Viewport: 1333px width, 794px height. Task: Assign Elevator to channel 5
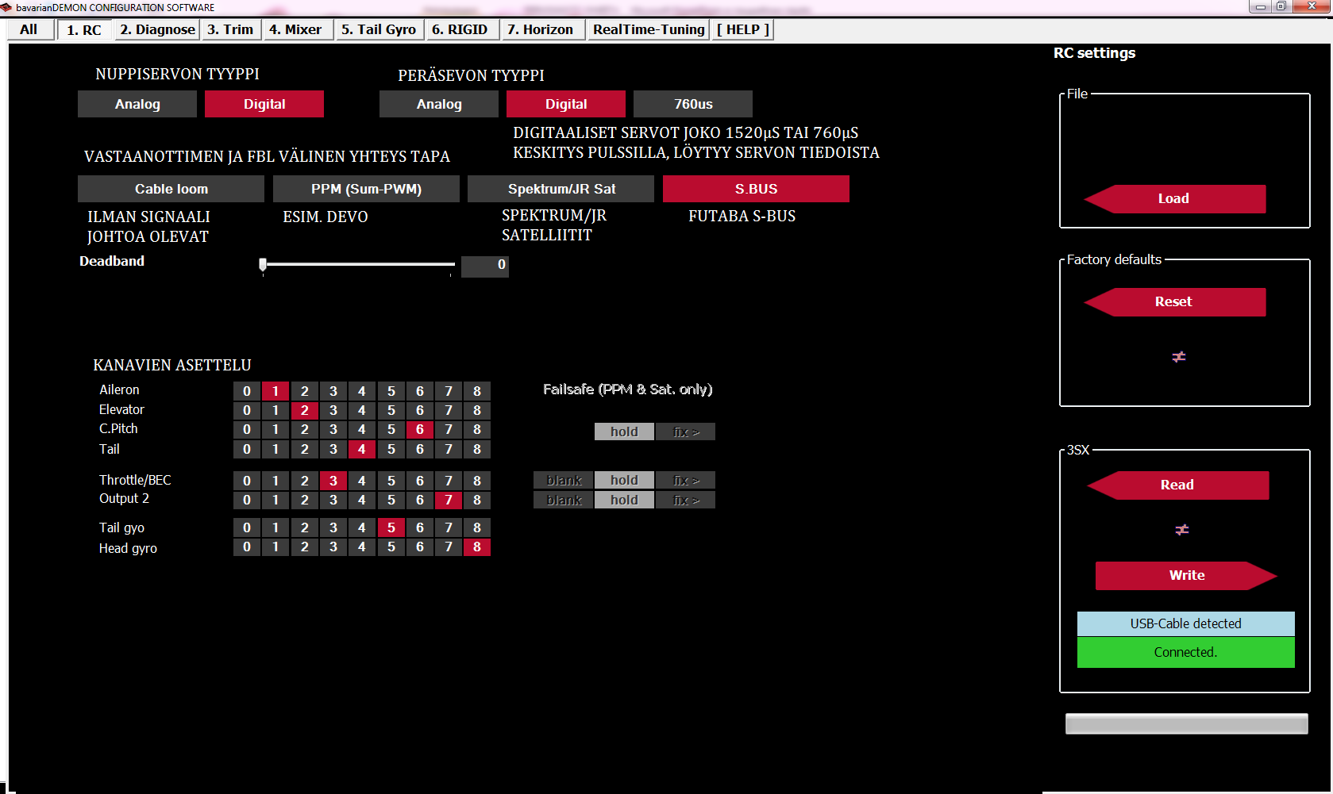391,410
